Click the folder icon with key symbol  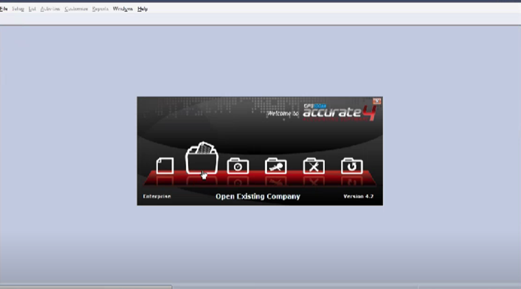point(276,166)
